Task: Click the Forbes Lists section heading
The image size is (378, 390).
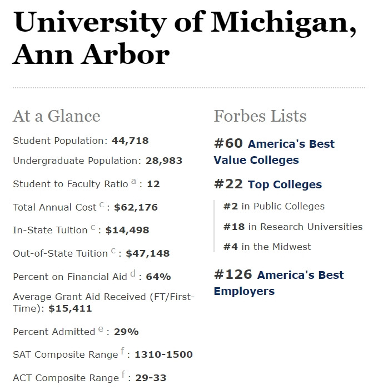Action: pos(260,116)
